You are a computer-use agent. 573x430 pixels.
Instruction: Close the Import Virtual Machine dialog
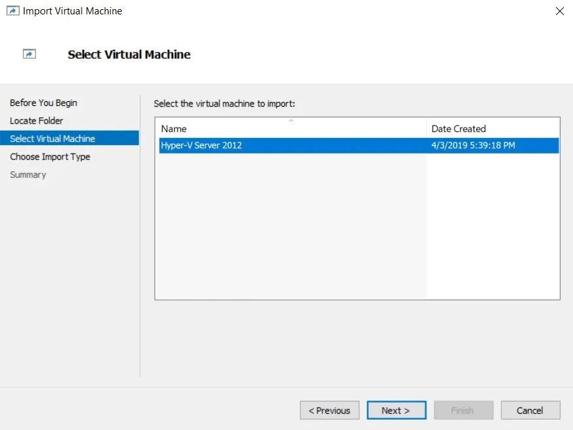click(x=559, y=11)
